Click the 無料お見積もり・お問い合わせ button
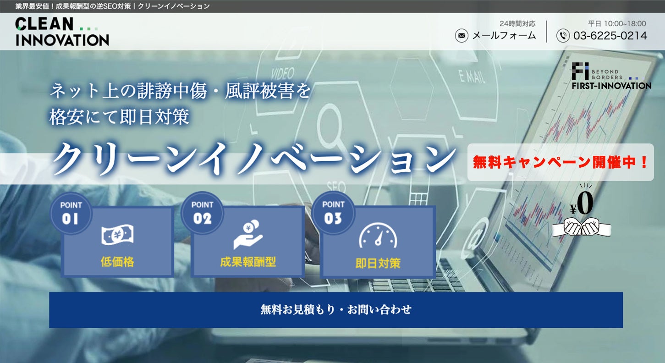Screen dimensions: 665x363 tap(336, 310)
